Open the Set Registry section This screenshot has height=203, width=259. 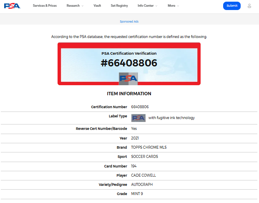point(119,6)
